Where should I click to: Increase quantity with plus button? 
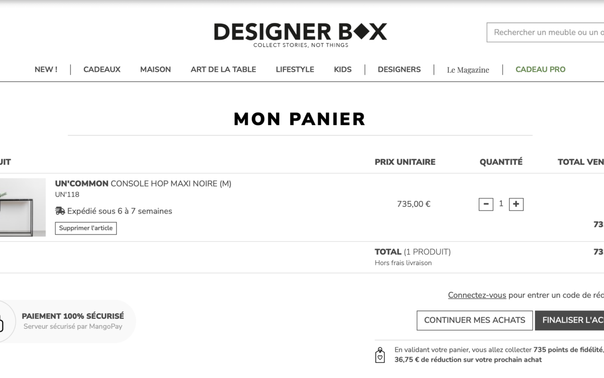516,204
